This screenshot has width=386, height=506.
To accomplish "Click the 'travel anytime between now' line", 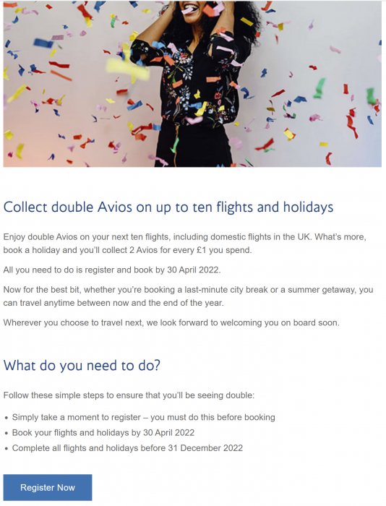I will [113, 303].
